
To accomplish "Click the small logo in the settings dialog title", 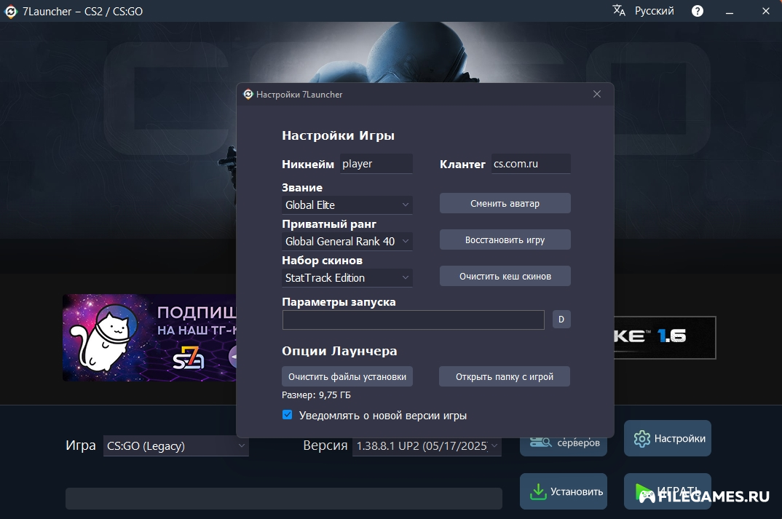I will [x=248, y=94].
